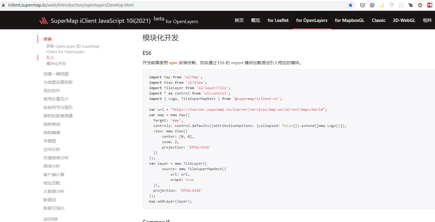Click the map.addLayer(layer); code line
The height and width of the screenshot is (222, 435).
[170, 201]
